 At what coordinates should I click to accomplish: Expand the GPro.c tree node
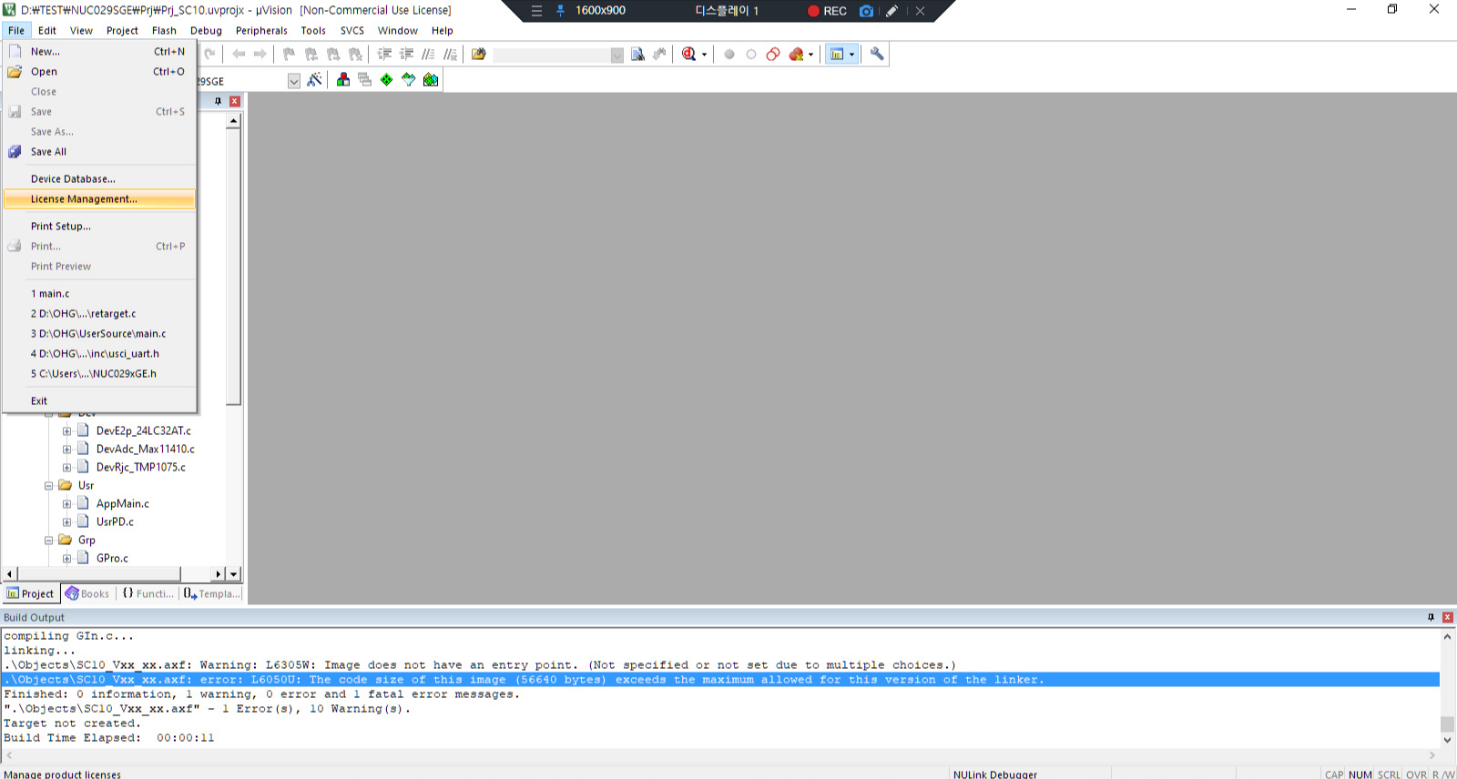tap(66, 559)
